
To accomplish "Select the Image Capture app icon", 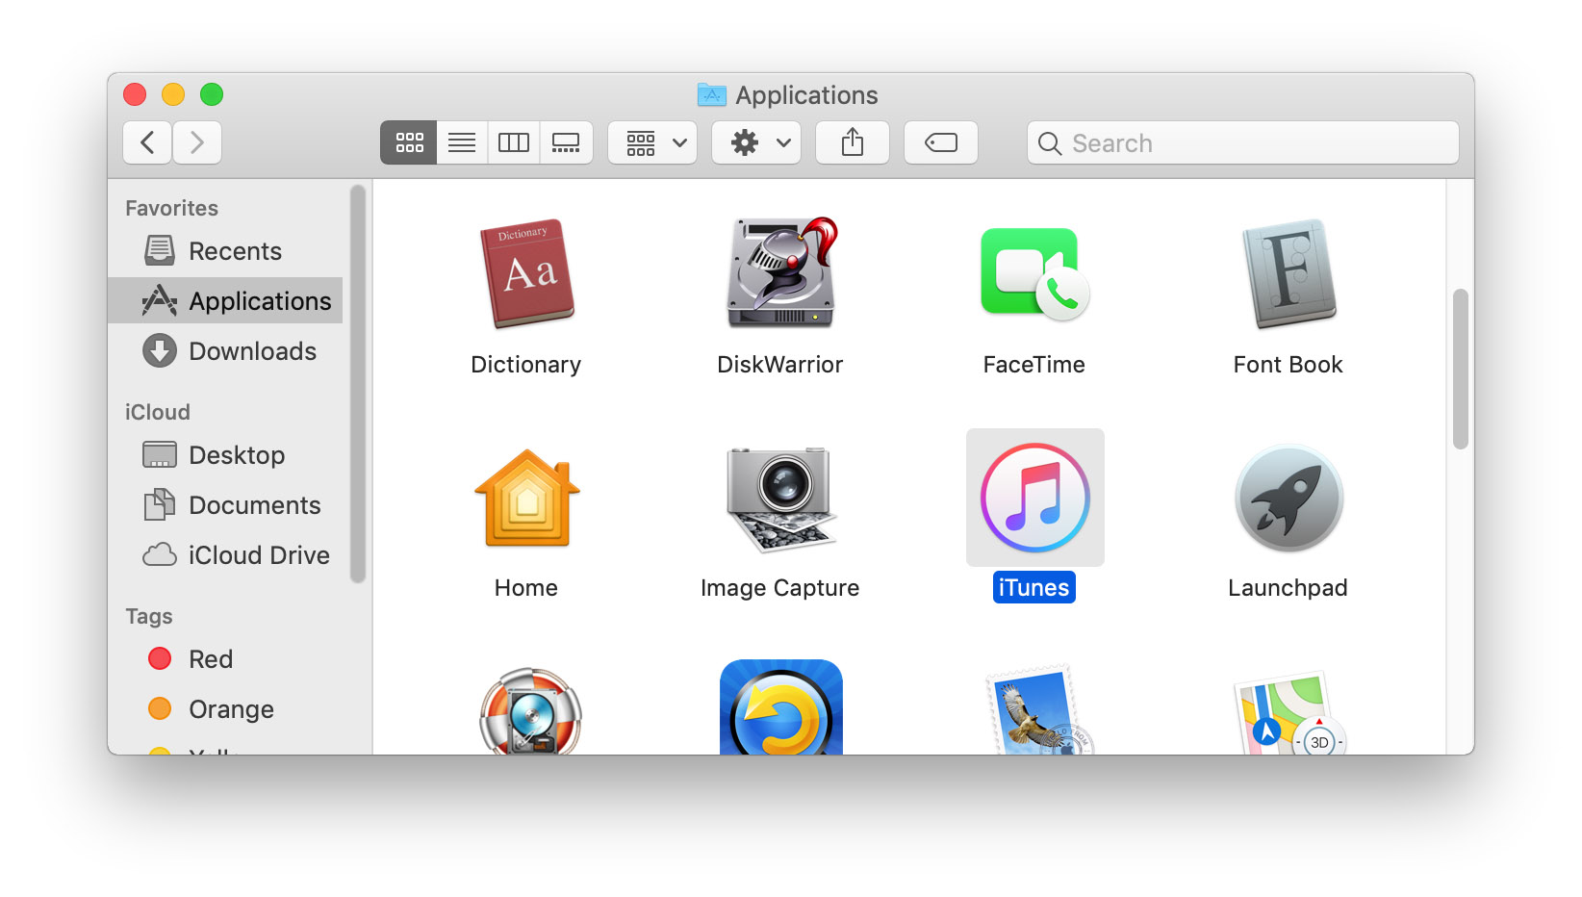I will point(780,499).
